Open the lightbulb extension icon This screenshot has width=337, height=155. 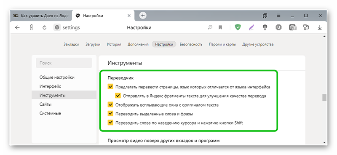265,27
